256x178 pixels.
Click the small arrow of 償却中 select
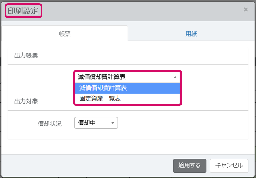click(x=113, y=123)
